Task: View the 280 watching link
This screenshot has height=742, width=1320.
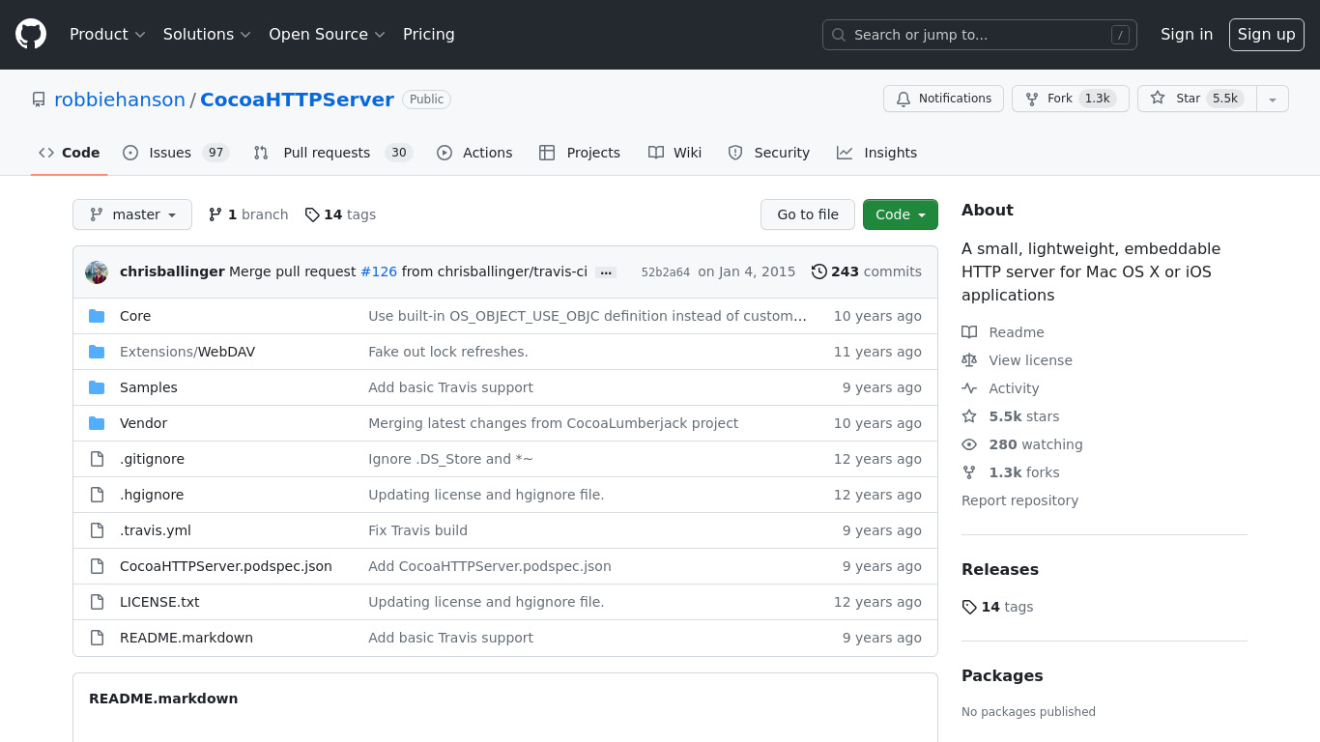Action: point(1022,444)
